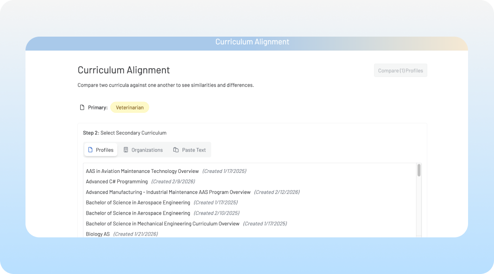Click the Curriculum Alignment page heading

pyautogui.click(x=124, y=70)
